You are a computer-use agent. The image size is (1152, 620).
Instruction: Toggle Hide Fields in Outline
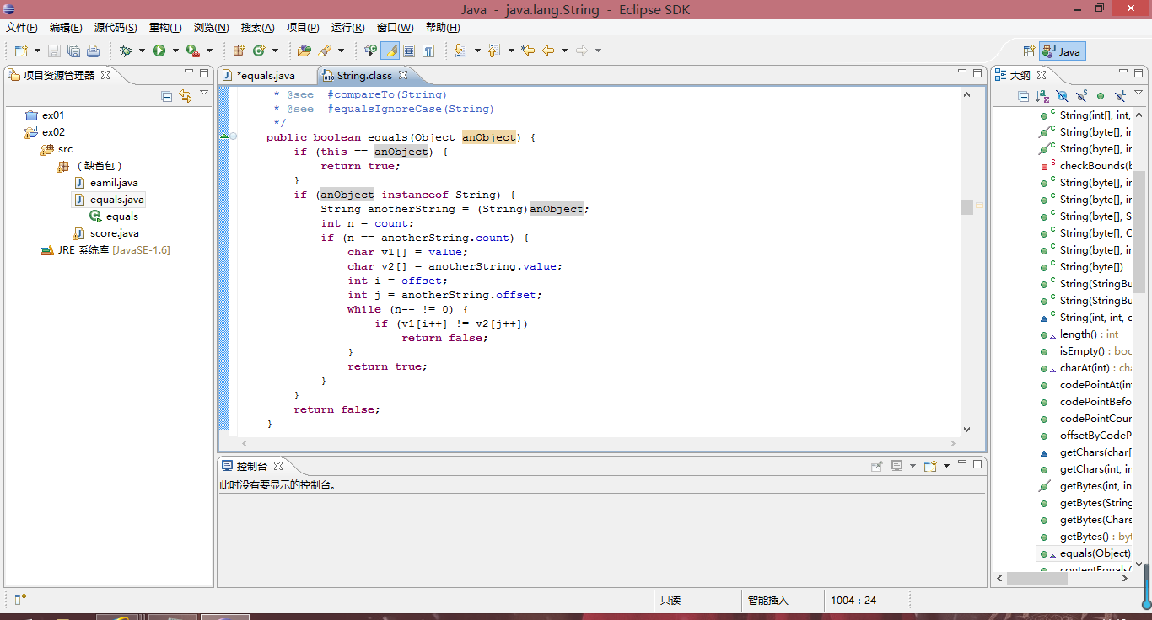[1062, 96]
